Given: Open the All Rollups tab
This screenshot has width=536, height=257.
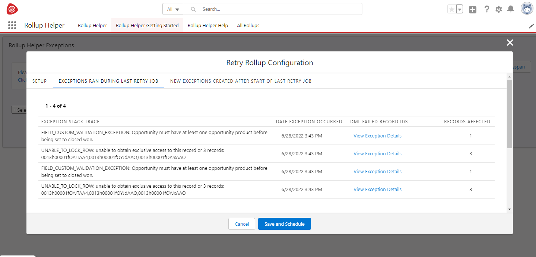Looking at the screenshot, I should [248, 25].
